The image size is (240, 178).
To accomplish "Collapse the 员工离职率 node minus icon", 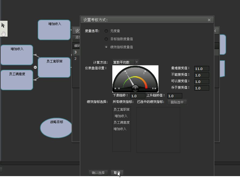I will click(x=35, y=67).
